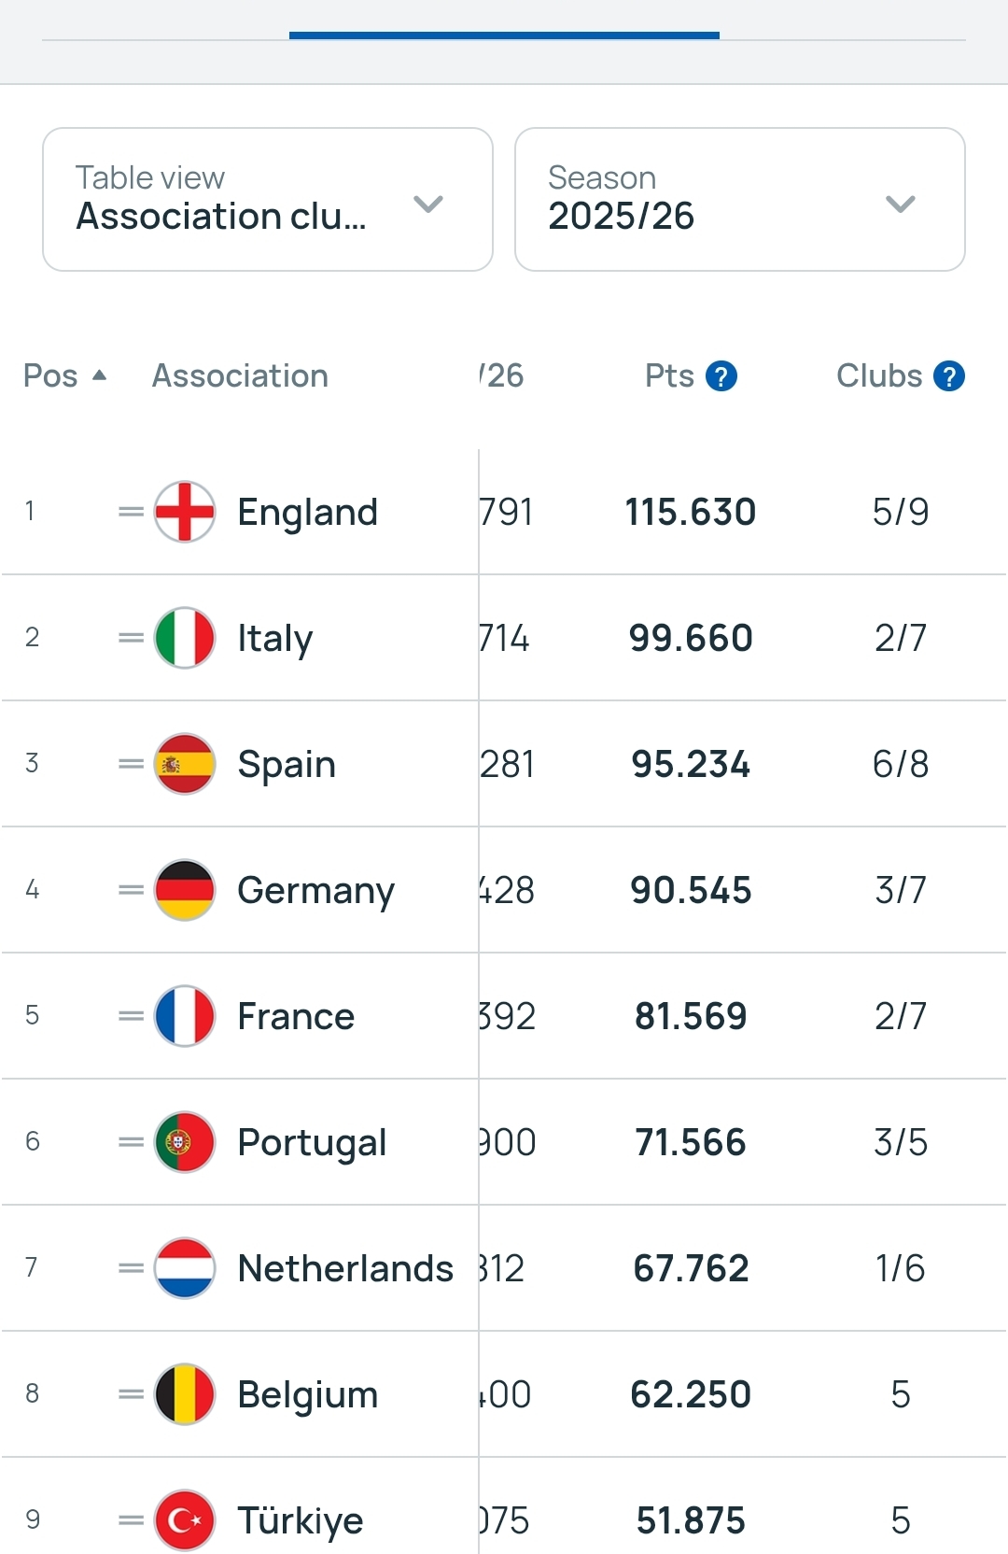
Task: Click the Spain flag icon
Action: click(x=185, y=764)
